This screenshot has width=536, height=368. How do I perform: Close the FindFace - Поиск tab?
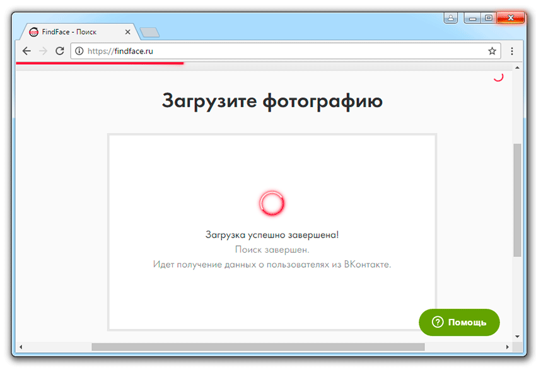127,32
